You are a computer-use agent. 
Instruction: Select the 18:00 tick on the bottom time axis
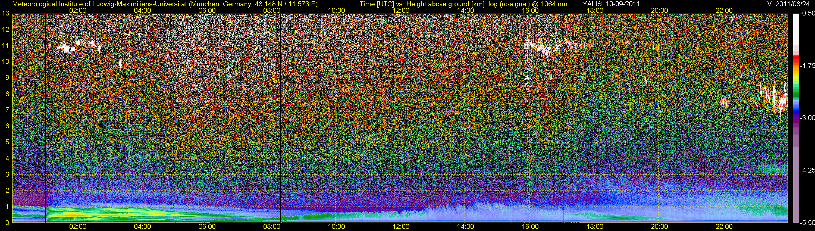tap(595, 227)
